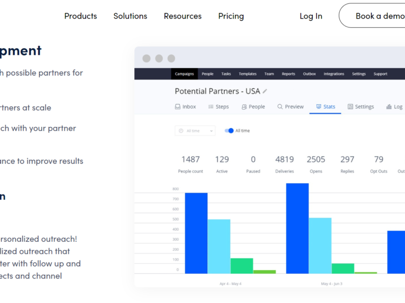
Task: Go to the Pricing page
Action: click(231, 16)
